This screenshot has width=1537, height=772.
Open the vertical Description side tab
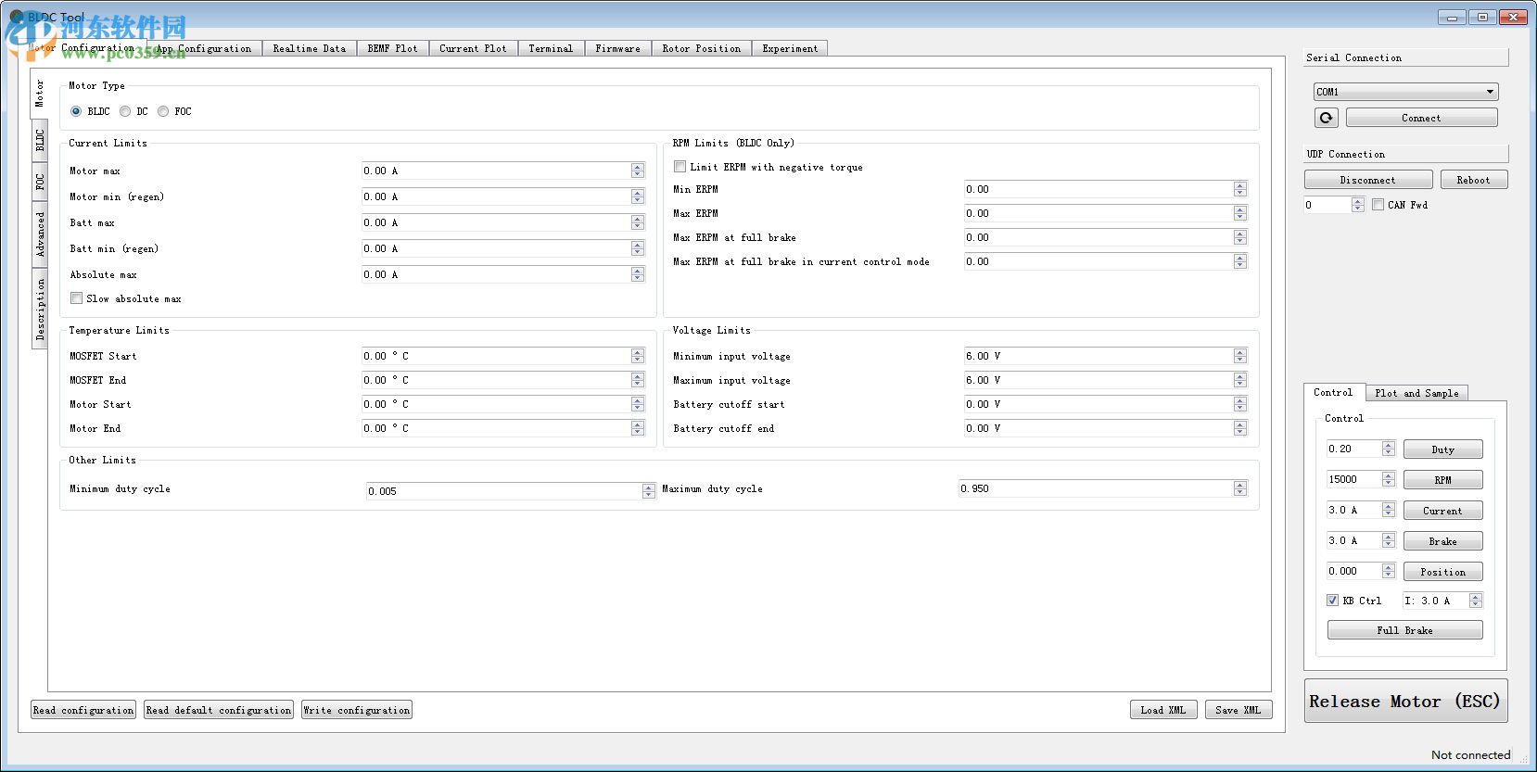(x=40, y=310)
